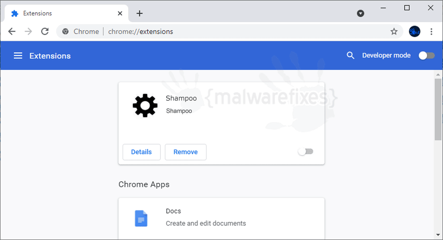Open Chrome's three-dot menu
Viewport: 443px width, 240px height.
coord(431,31)
